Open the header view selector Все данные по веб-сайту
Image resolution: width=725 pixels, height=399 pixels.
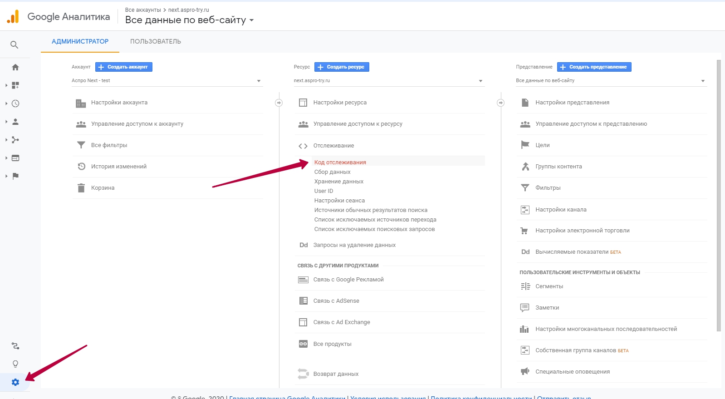point(189,20)
